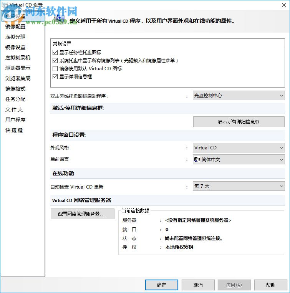Choose 镜像格式 category

pos(15,89)
